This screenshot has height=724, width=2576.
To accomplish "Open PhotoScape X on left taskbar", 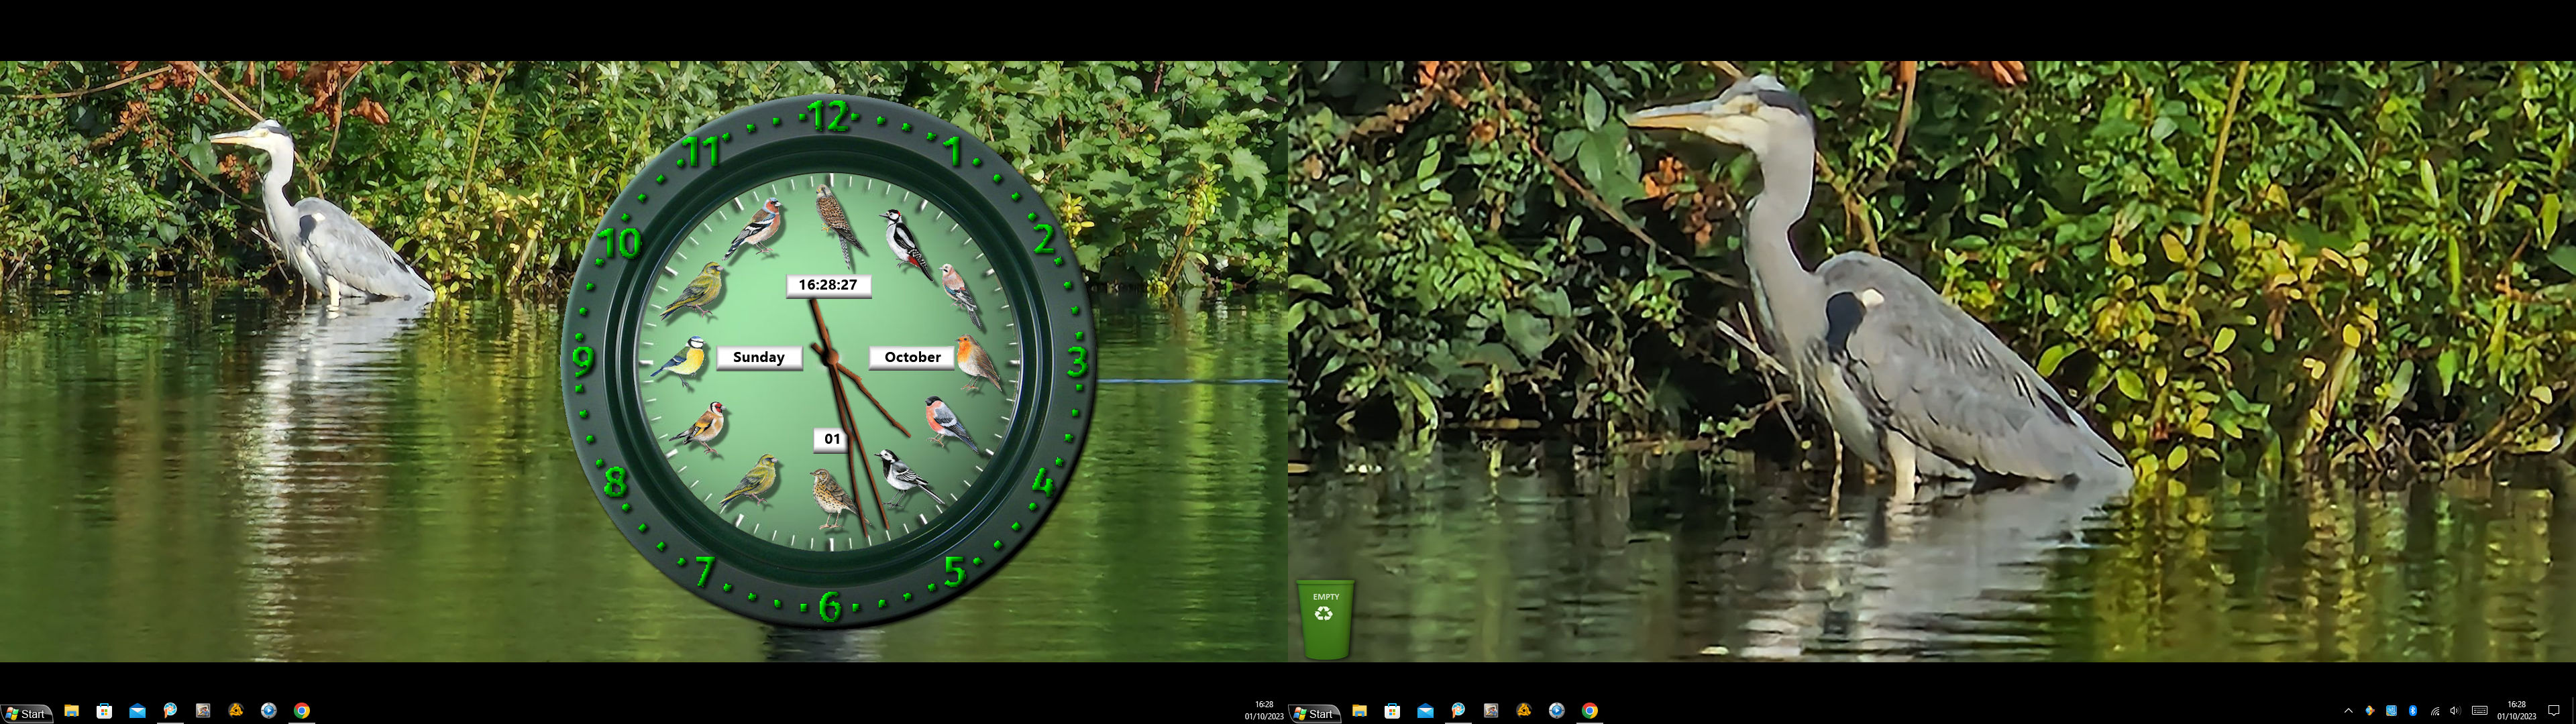I will coord(170,711).
